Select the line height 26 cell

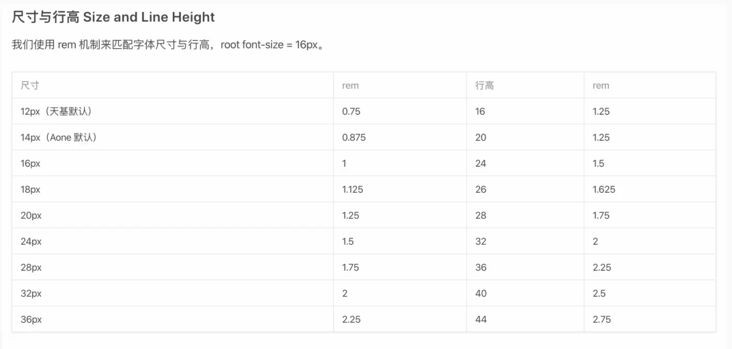click(x=481, y=190)
